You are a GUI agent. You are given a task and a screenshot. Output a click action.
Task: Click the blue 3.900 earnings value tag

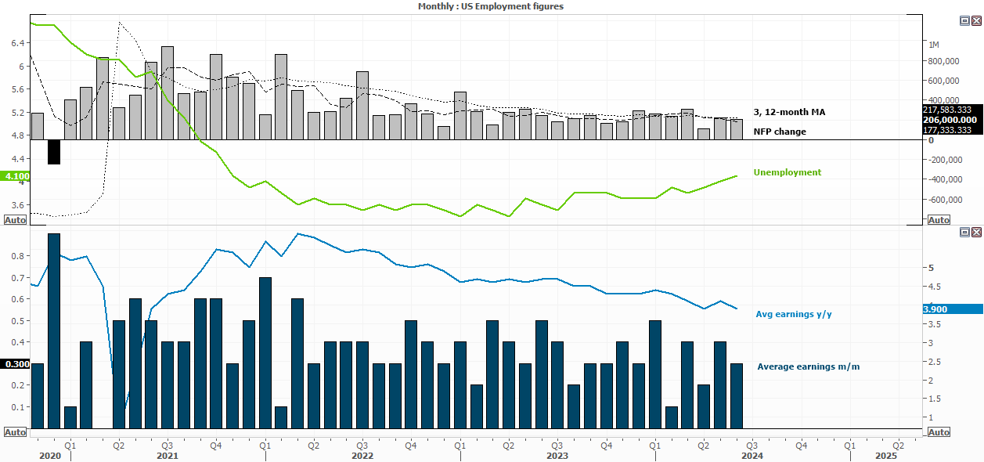coord(953,309)
